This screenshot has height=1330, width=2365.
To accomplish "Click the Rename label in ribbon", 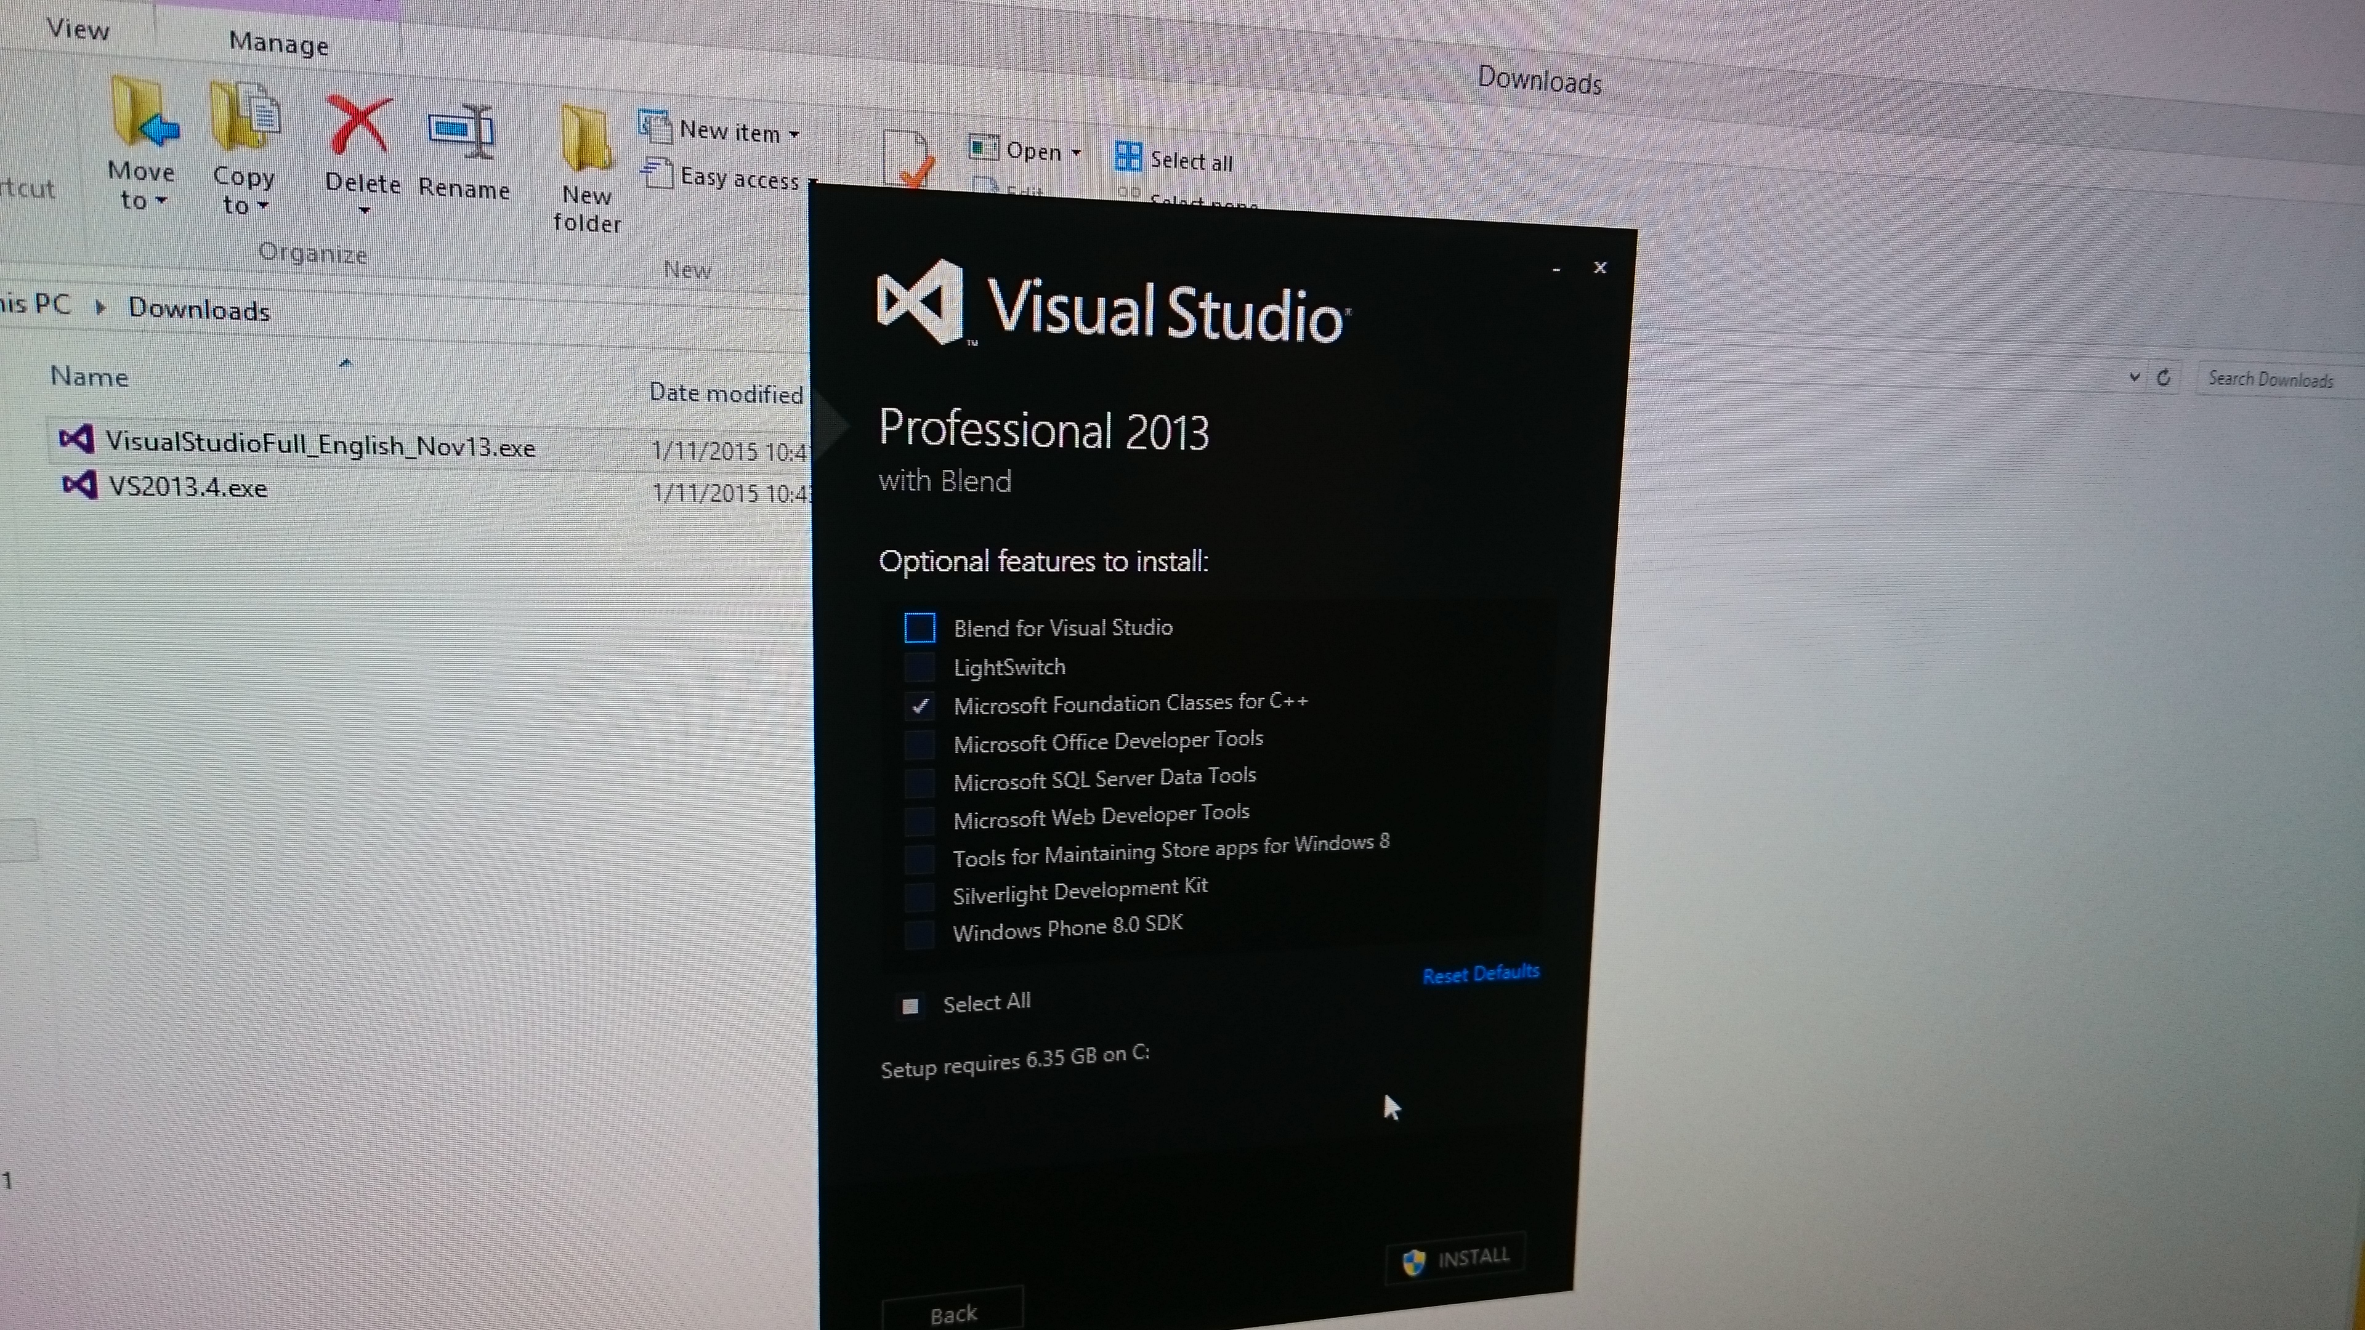I will coord(464,188).
